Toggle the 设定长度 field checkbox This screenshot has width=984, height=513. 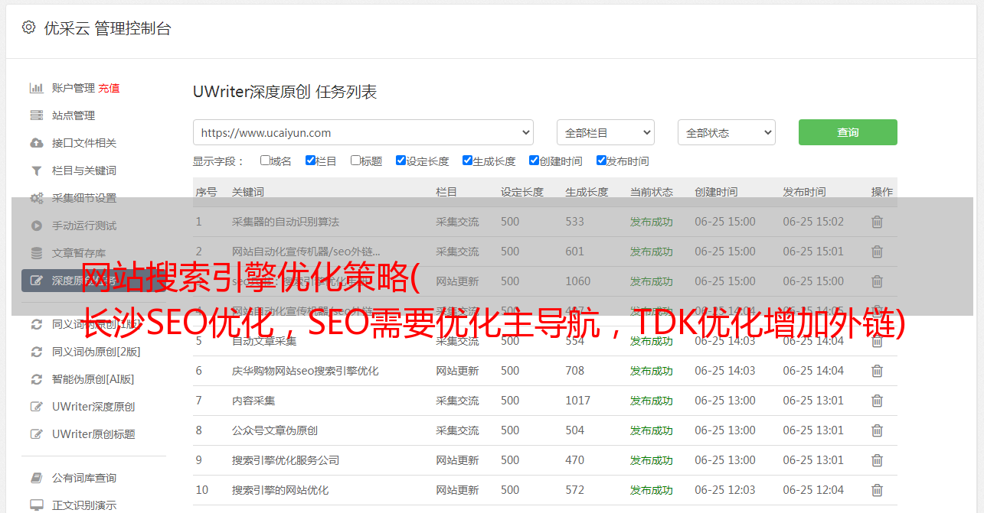[400, 161]
